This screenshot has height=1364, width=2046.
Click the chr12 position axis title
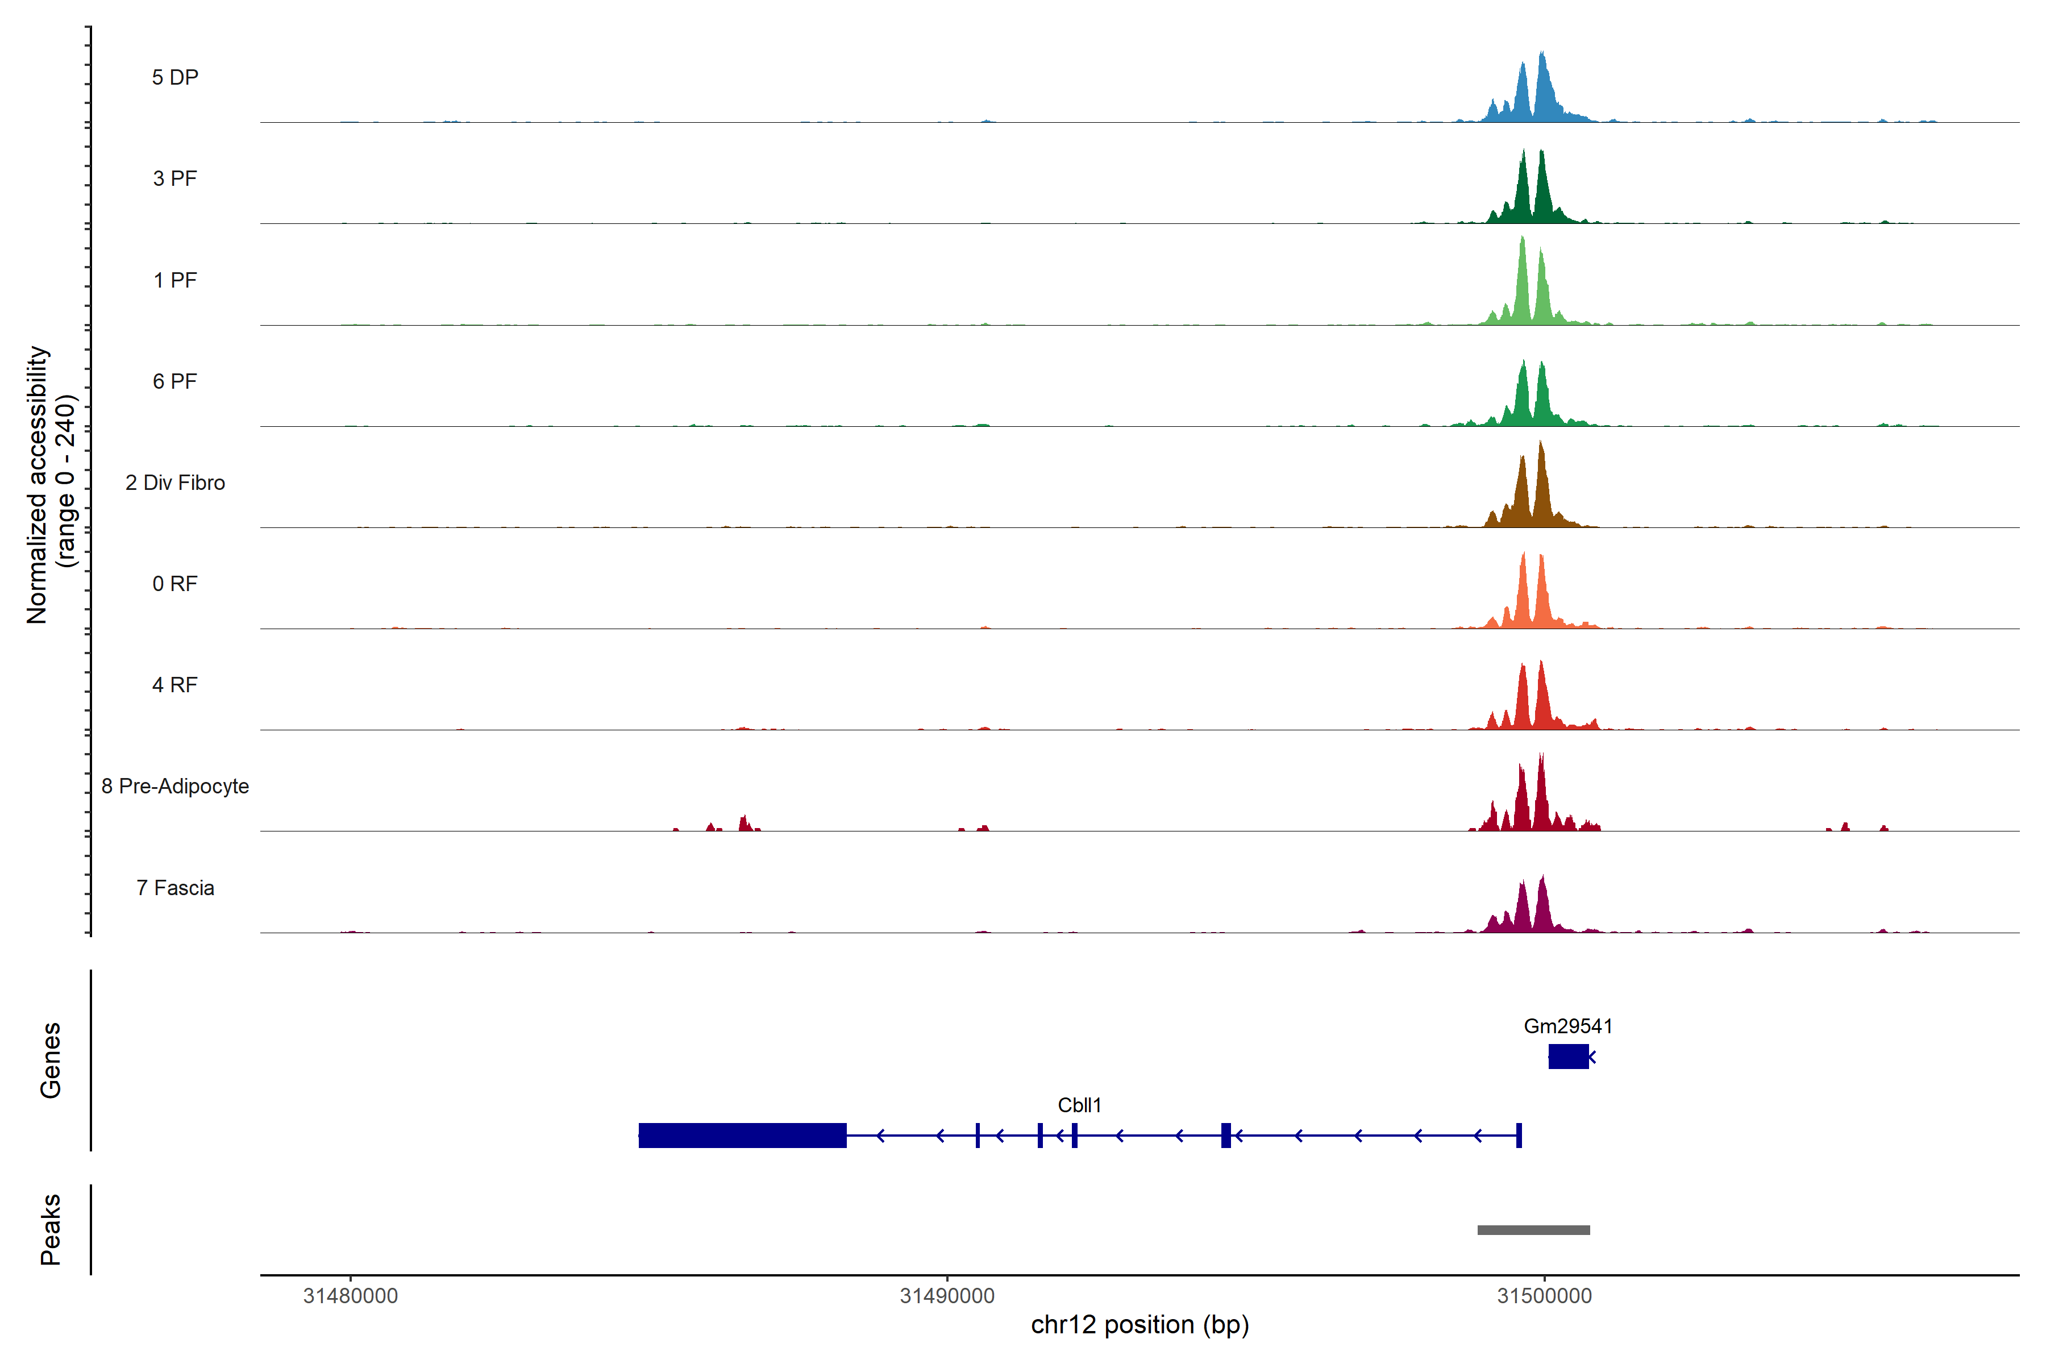(1140, 1325)
